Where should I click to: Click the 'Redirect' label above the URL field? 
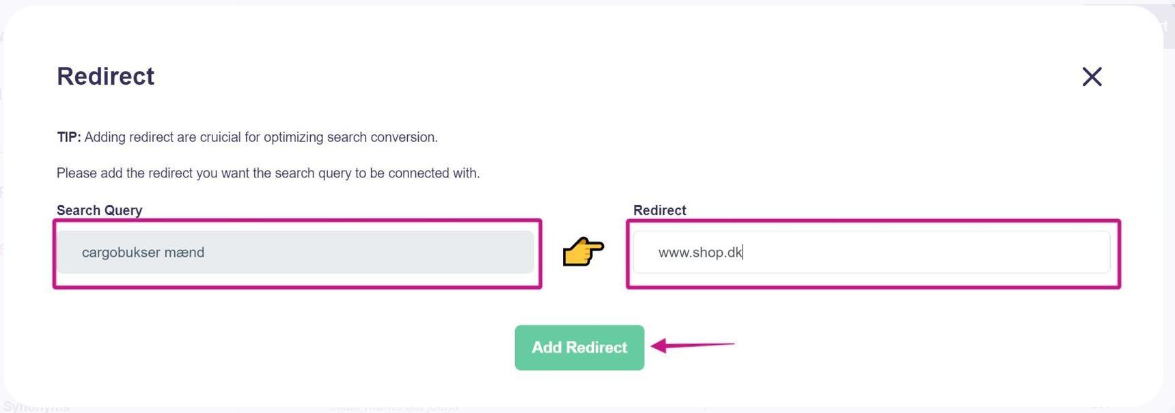click(x=659, y=210)
